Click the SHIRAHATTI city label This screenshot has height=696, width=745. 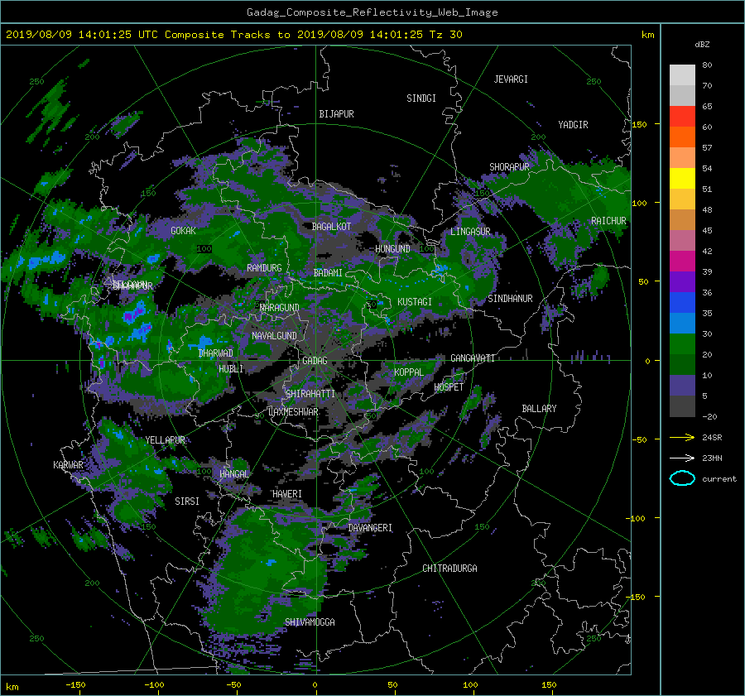click(x=310, y=394)
